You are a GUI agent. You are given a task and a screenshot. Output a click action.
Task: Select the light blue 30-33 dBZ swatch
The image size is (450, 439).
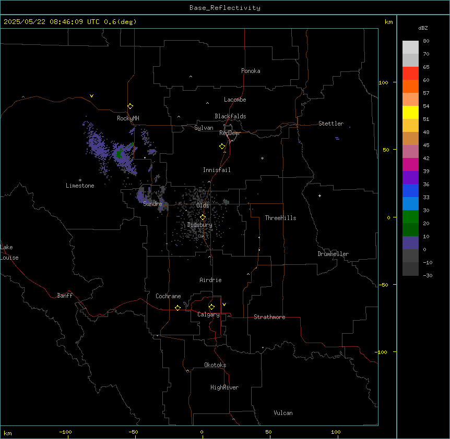pyautogui.click(x=410, y=204)
